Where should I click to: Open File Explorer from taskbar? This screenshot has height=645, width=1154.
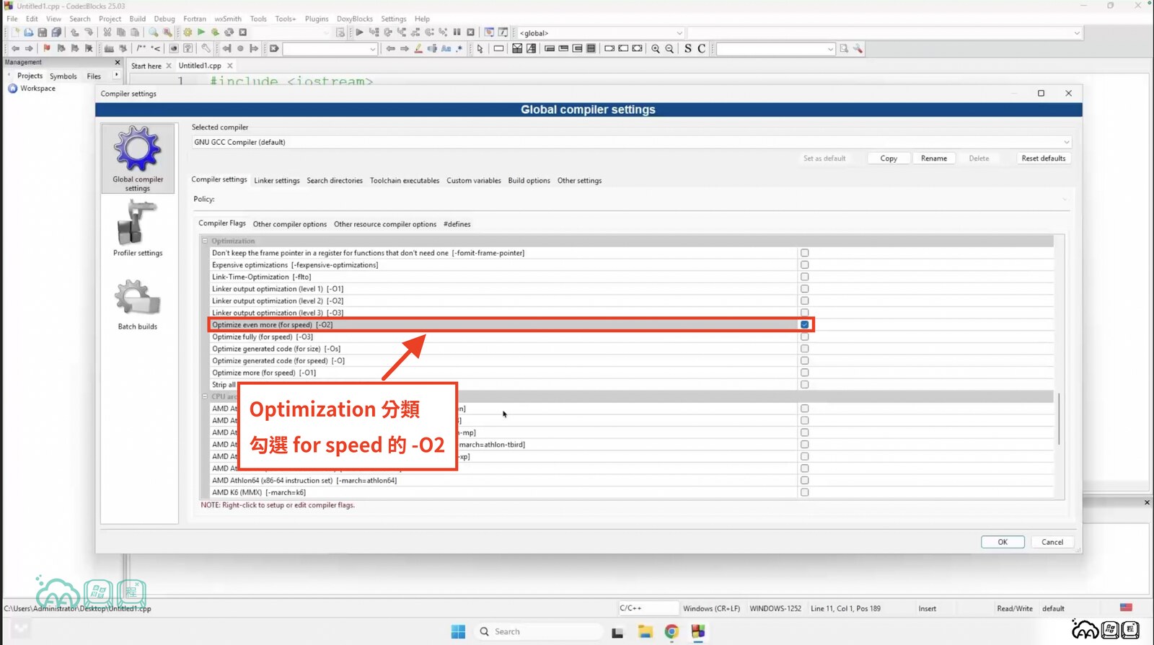[645, 632]
